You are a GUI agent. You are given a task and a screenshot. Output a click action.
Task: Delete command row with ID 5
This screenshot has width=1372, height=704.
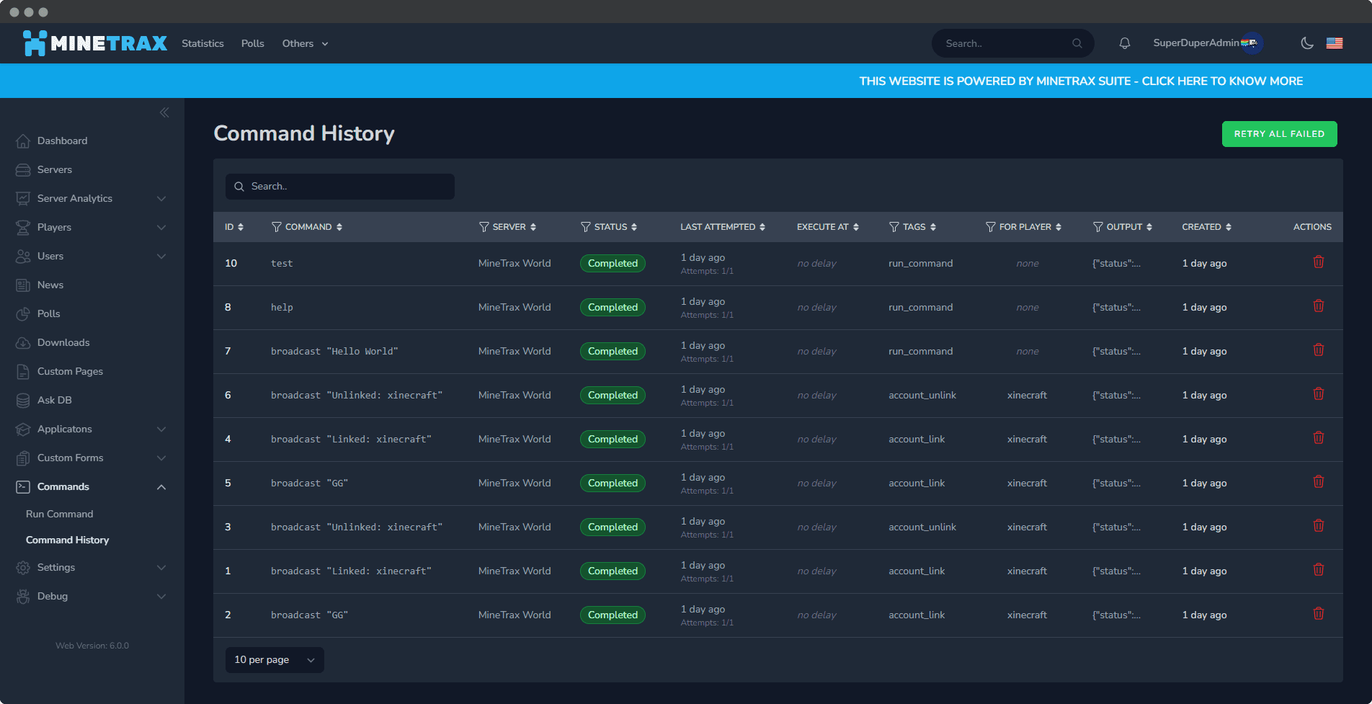(x=1318, y=482)
